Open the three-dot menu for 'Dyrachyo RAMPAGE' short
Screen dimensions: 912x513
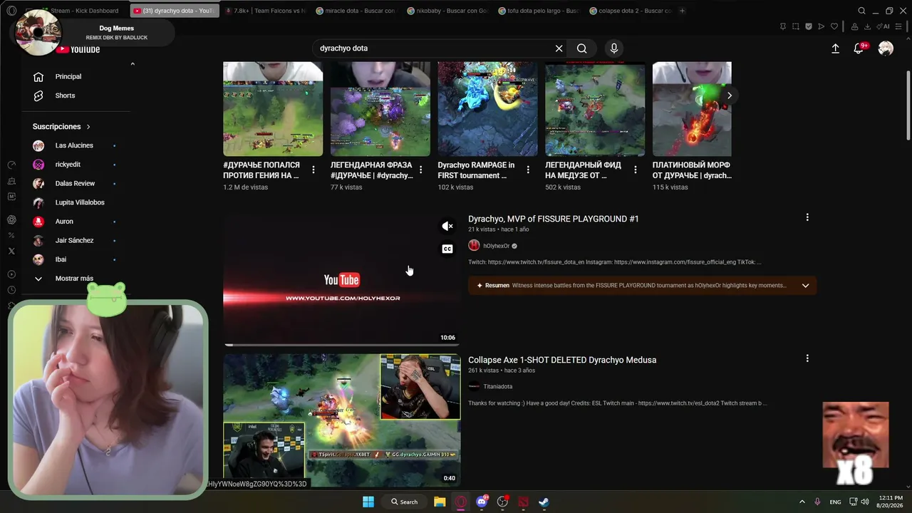coord(528,170)
